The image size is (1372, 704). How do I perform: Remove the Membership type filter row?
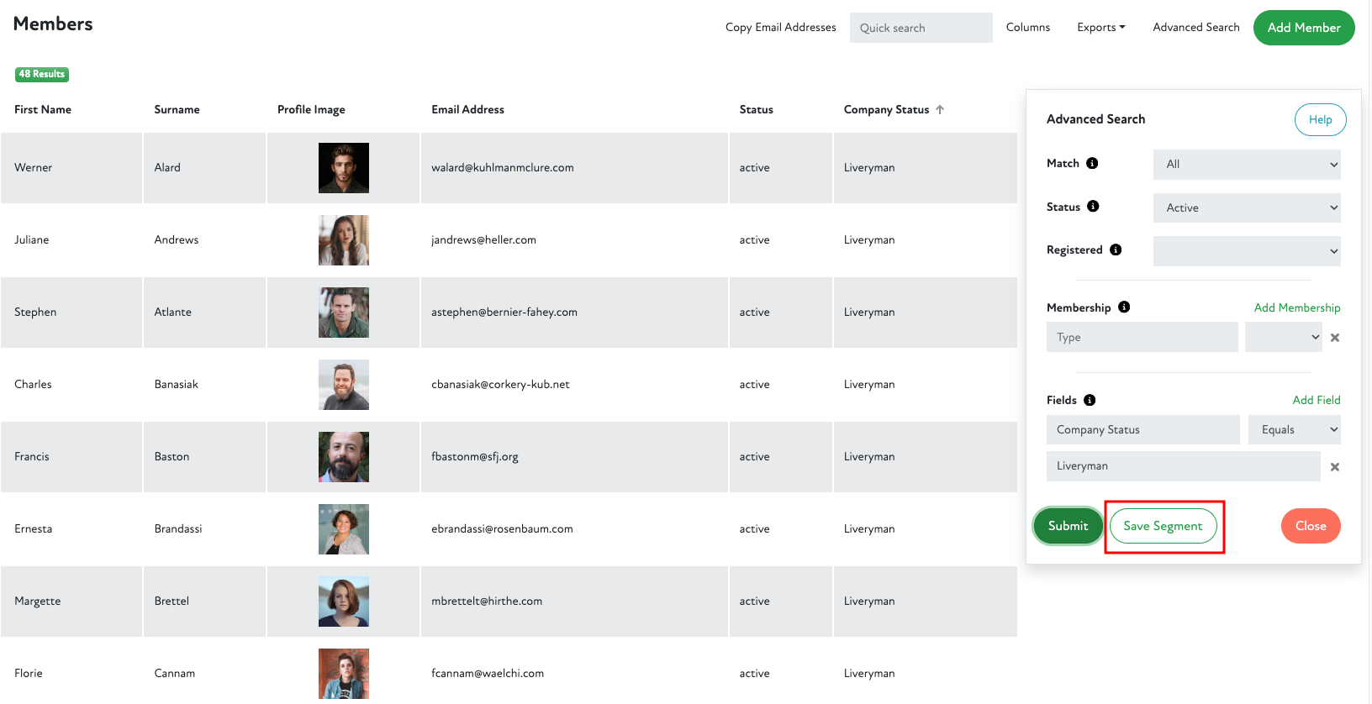(x=1335, y=338)
